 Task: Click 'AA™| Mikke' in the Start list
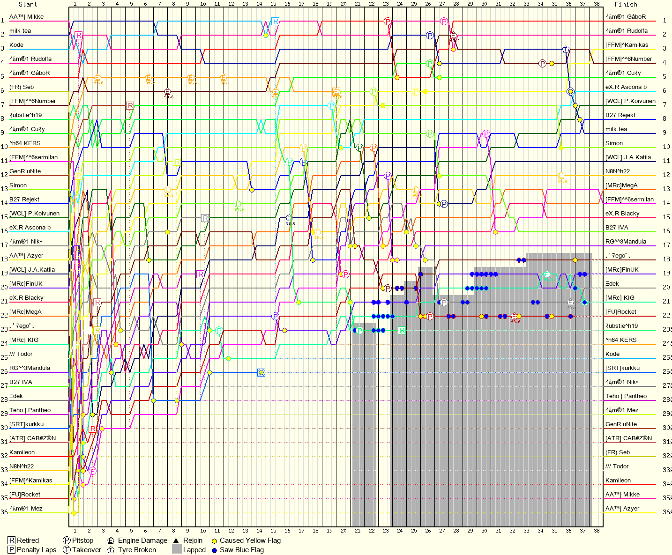26,16
